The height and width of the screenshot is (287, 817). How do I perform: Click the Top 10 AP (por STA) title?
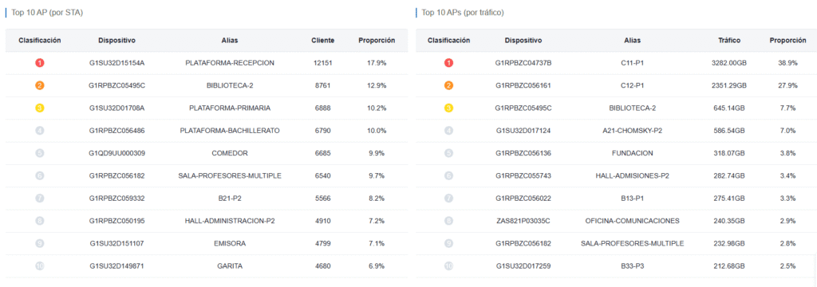pyautogui.click(x=47, y=13)
